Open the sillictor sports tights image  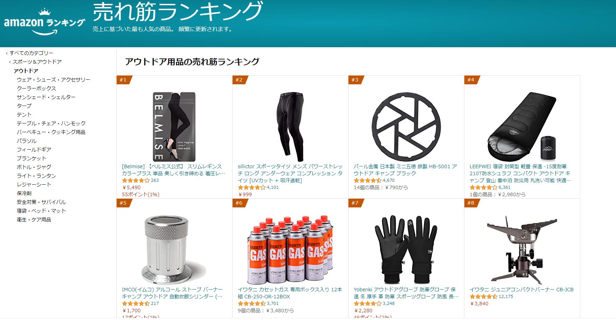click(x=290, y=127)
